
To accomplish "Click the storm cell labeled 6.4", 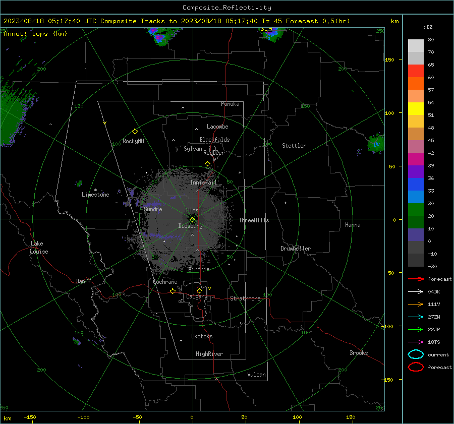I will [x=271, y=34].
